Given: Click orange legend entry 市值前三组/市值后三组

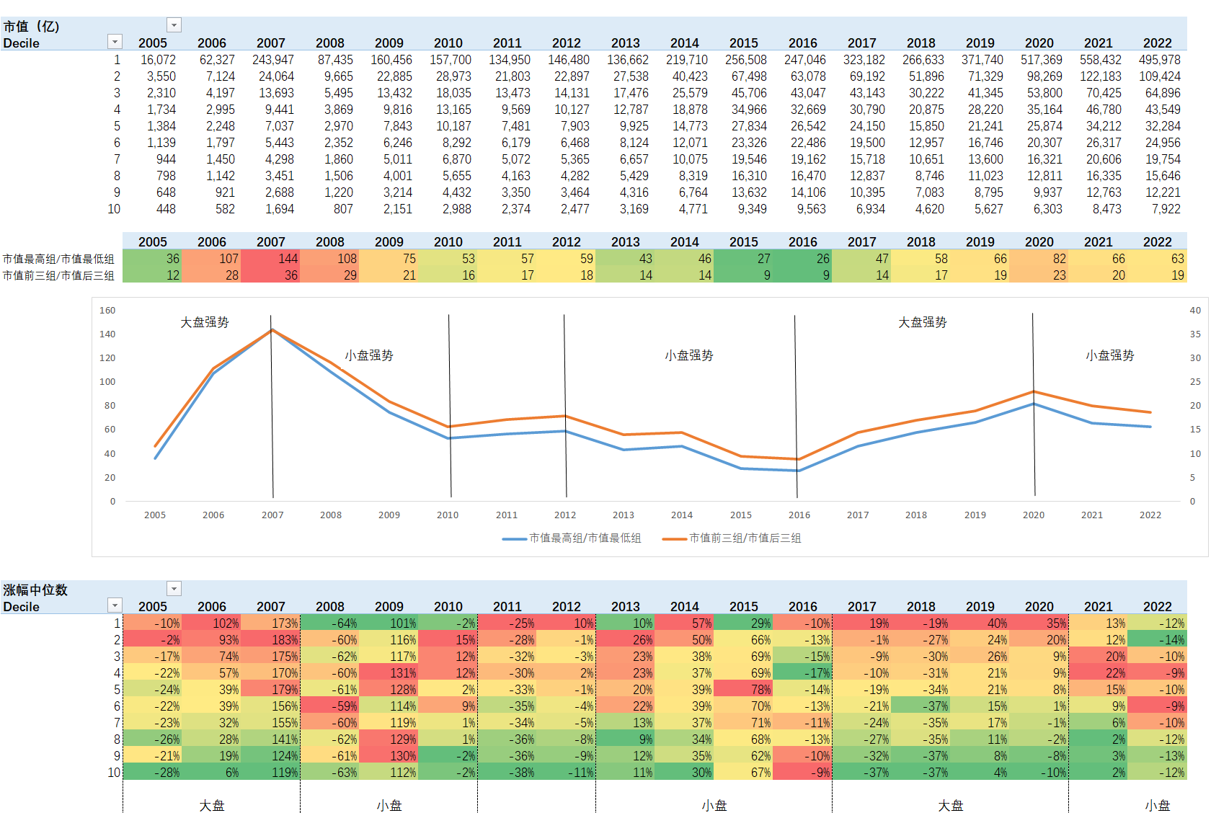Looking at the screenshot, I should [x=732, y=538].
